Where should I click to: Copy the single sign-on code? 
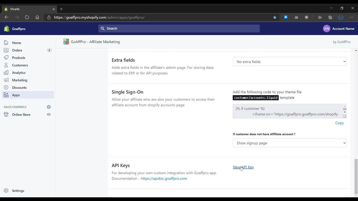pos(339,123)
